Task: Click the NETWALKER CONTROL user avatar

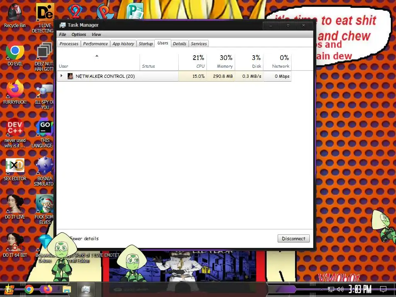Action: pos(70,76)
